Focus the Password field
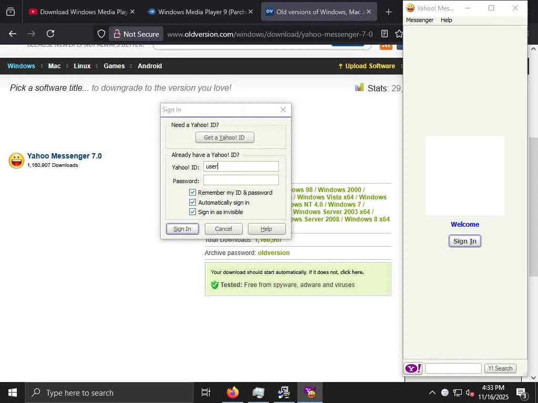The height and width of the screenshot is (403, 538). point(241,181)
